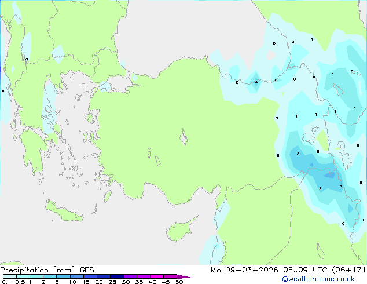This screenshot has width=367, height=284.
Task: Click the 'Mo 09-03-2026' date text
Action: pos(244,270)
